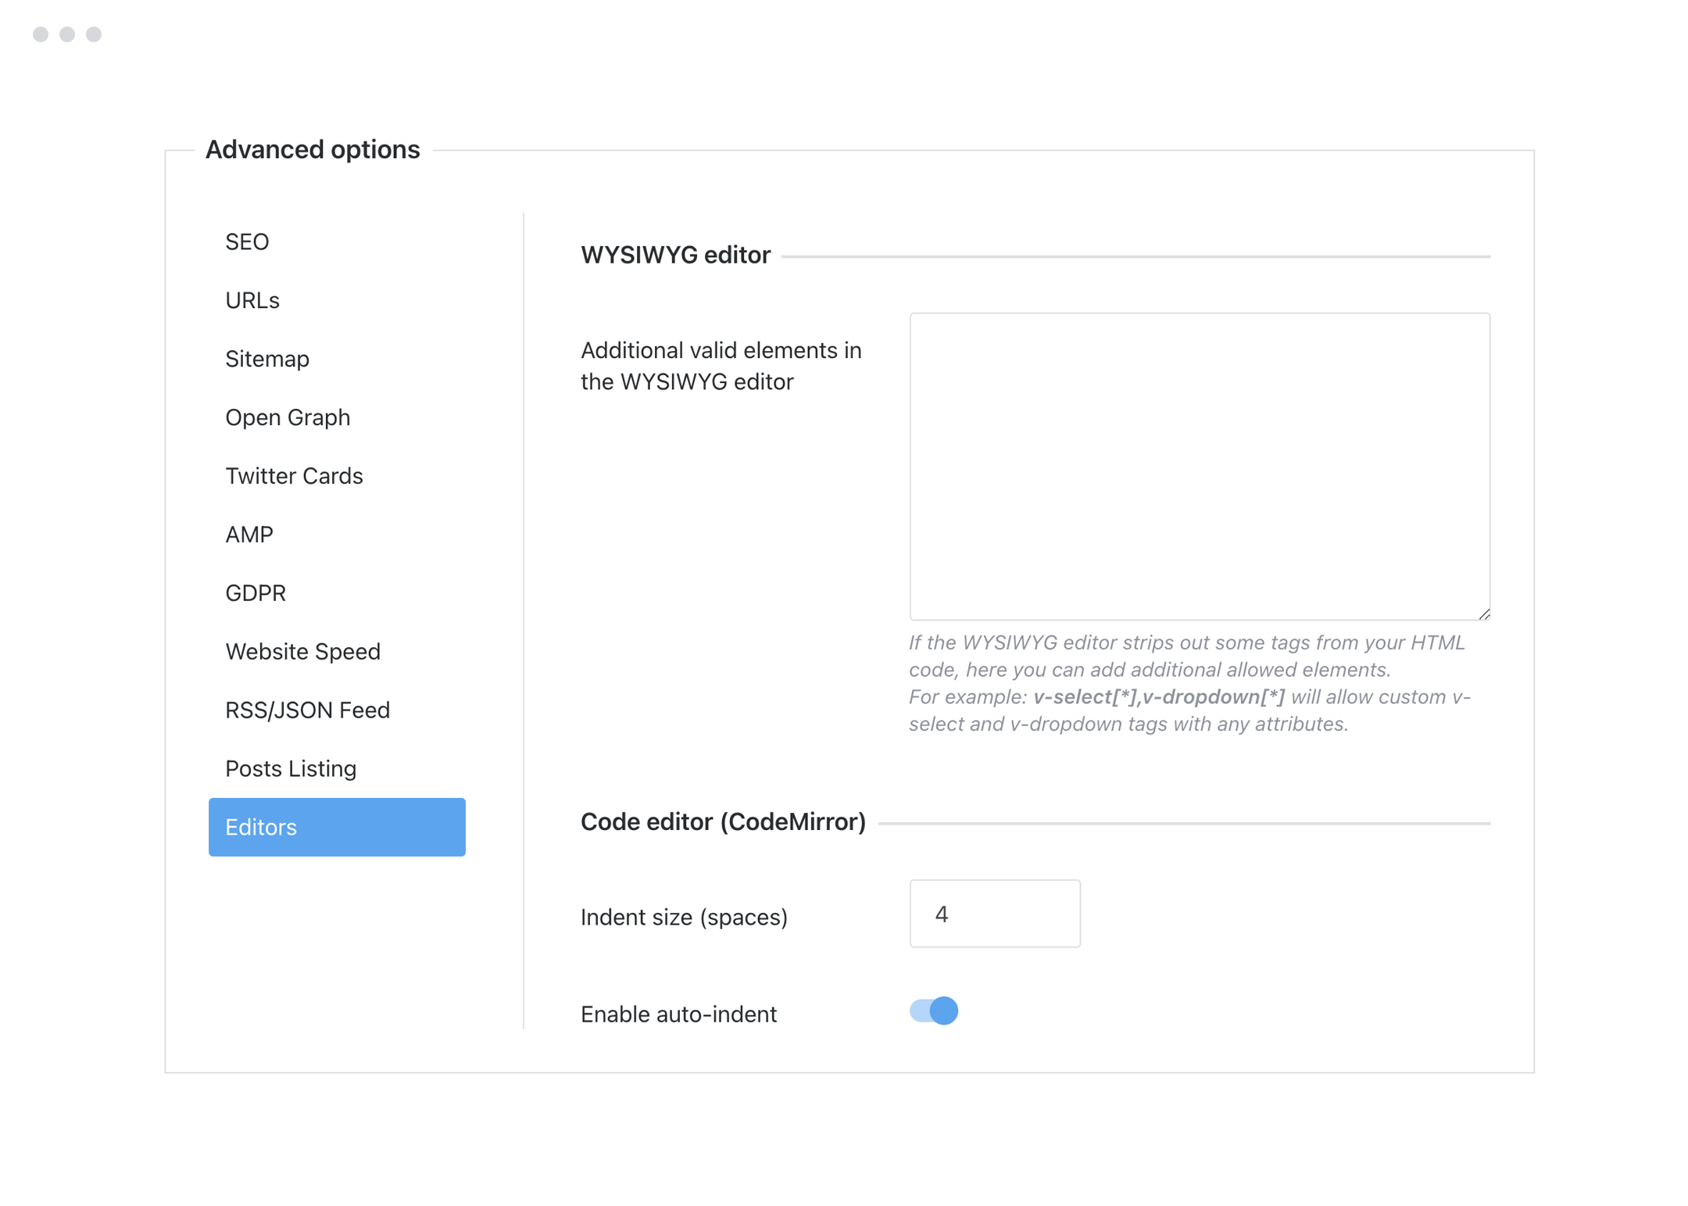Click the Code editor (CodeMirror) heading

coord(723,821)
